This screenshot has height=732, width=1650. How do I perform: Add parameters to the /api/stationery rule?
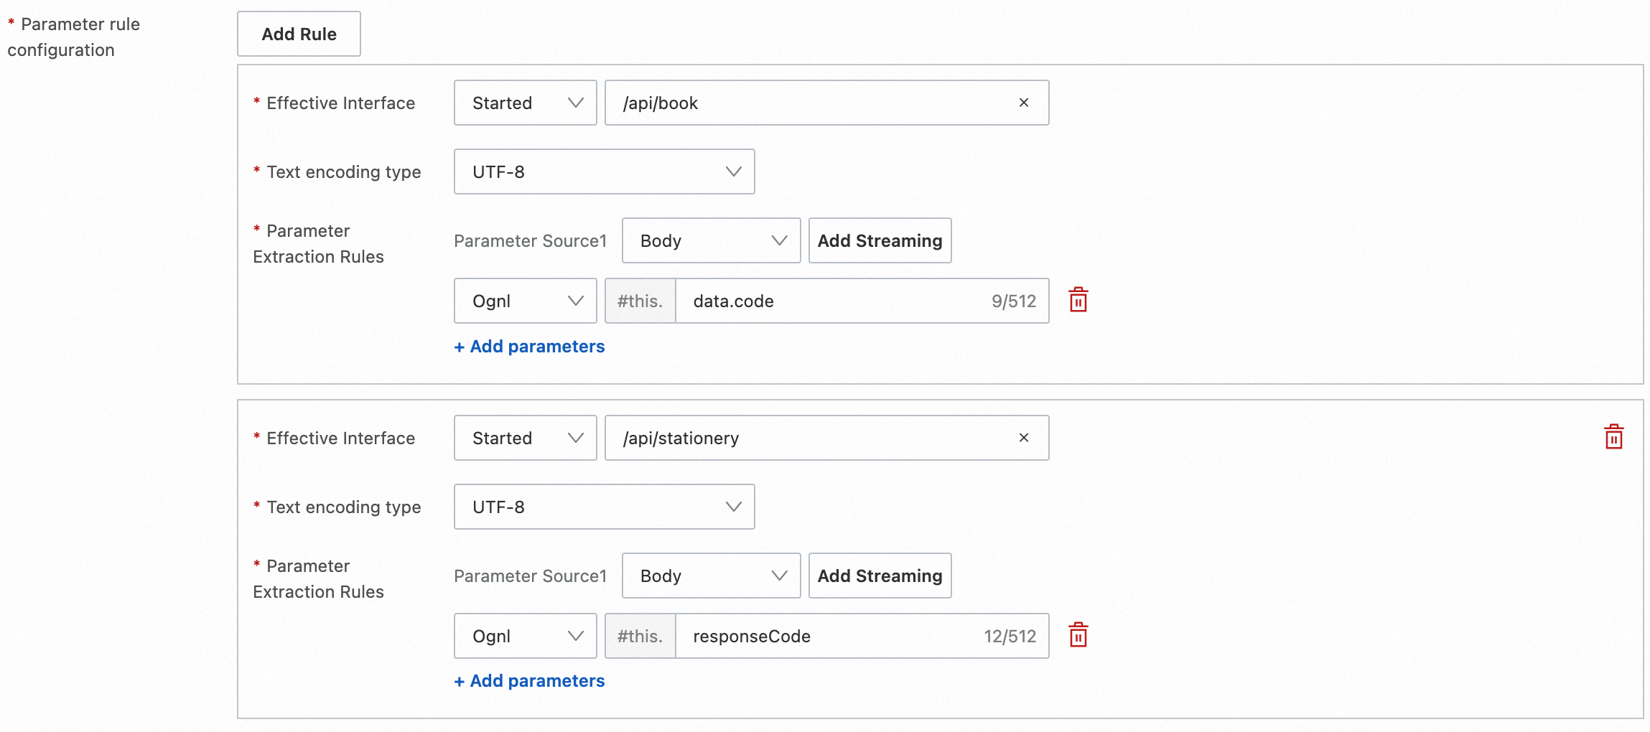click(530, 681)
